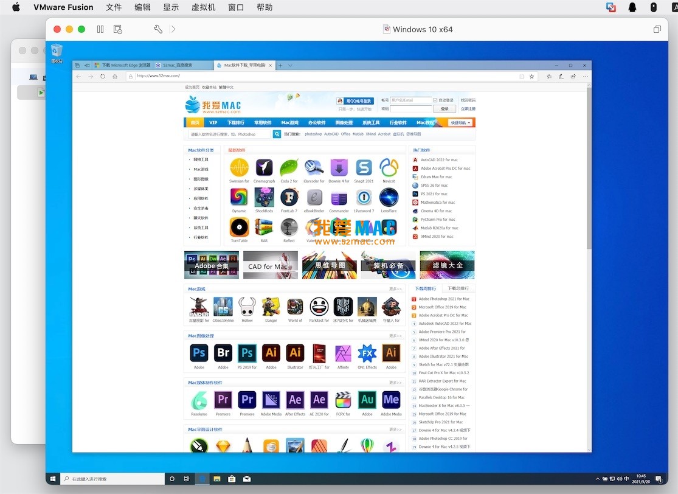The height and width of the screenshot is (494, 678).
Task: Switch to 下载 Microsoft Edge 浏览器 tab
Action: (x=122, y=65)
